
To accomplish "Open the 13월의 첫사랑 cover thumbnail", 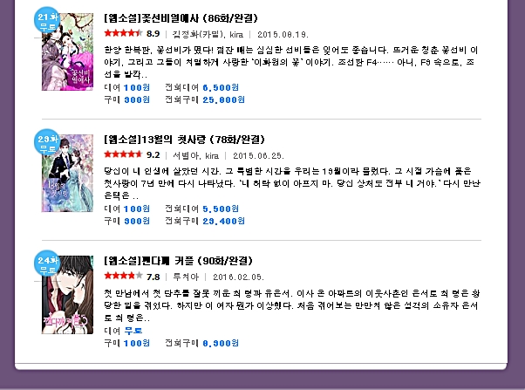I will [68, 174].
